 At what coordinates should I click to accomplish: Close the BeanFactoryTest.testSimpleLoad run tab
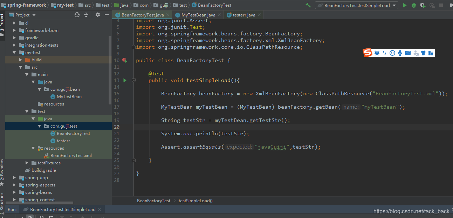pyautogui.click(x=100, y=209)
